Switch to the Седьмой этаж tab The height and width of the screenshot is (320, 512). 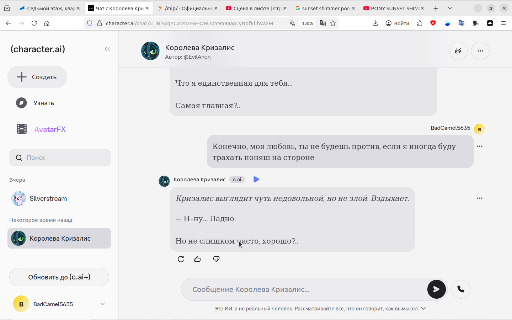tap(49, 8)
